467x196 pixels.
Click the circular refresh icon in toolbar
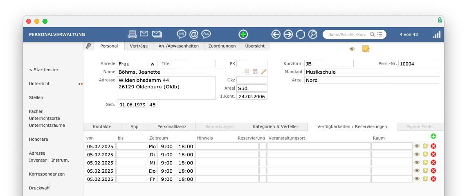pyautogui.click(x=301, y=34)
